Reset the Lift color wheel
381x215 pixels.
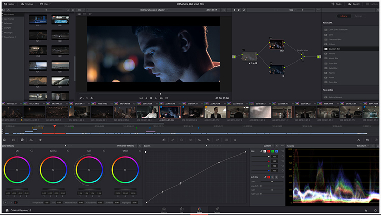point(32,151)
